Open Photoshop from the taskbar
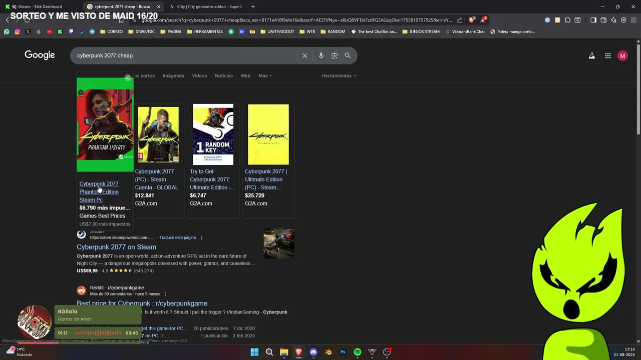This screenshot has width=641, height=360. 343,352
